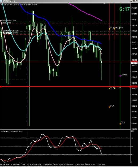
Task: Restore the chart window using restore button
Action: 134,1
